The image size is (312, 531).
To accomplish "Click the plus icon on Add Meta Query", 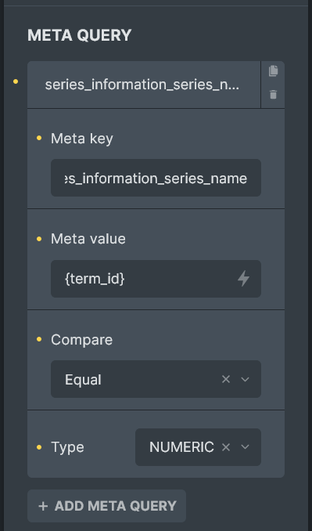I will click(43, 506).
